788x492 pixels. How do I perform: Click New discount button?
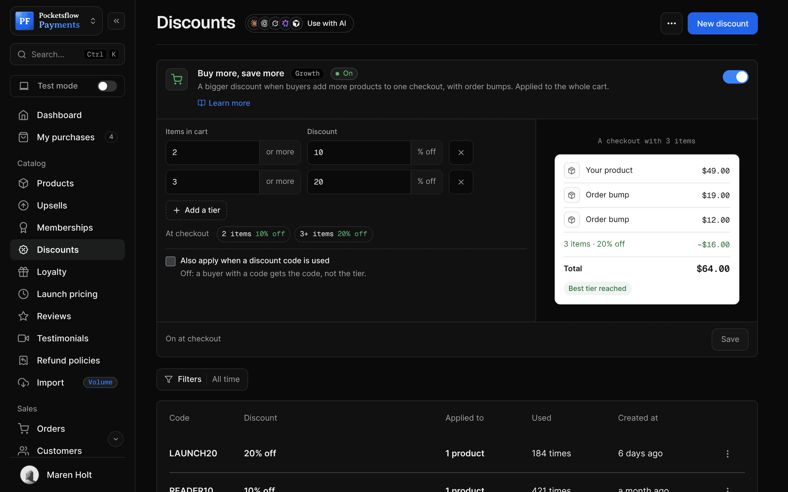722,23
